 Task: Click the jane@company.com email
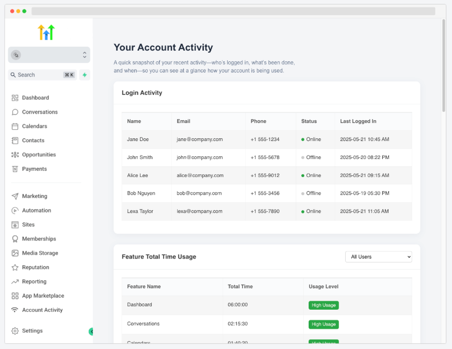point(200,139)
